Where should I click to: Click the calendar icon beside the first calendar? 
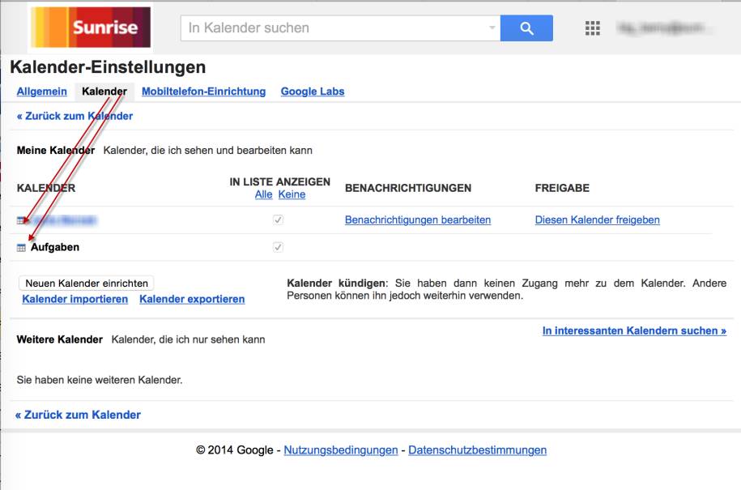pos(20,219)
